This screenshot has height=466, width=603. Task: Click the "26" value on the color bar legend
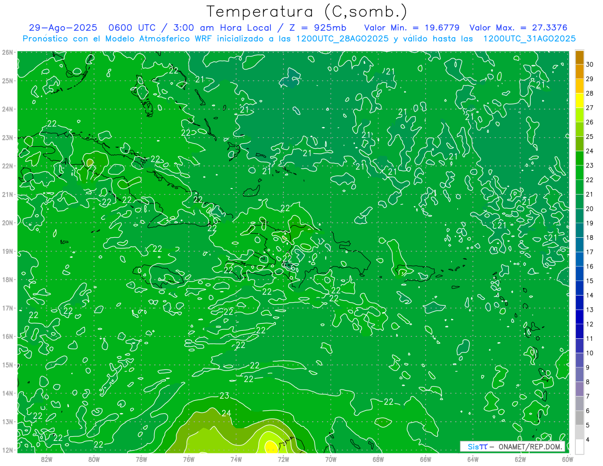590,122
